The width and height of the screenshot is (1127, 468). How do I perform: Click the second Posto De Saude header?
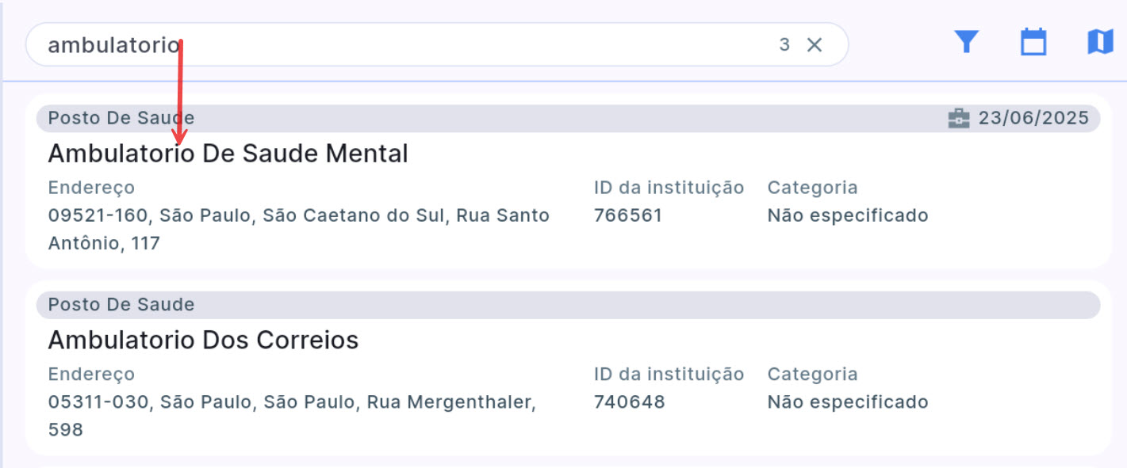(121, 305)
